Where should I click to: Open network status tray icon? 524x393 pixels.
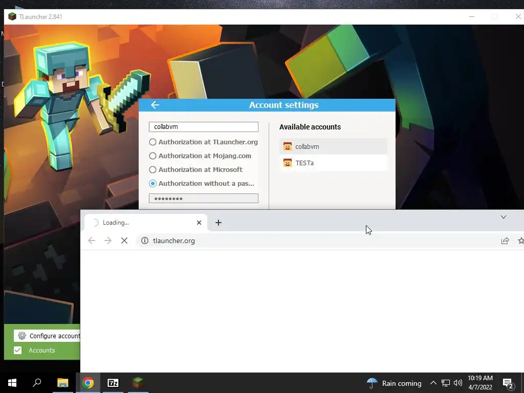coord(446,383)
